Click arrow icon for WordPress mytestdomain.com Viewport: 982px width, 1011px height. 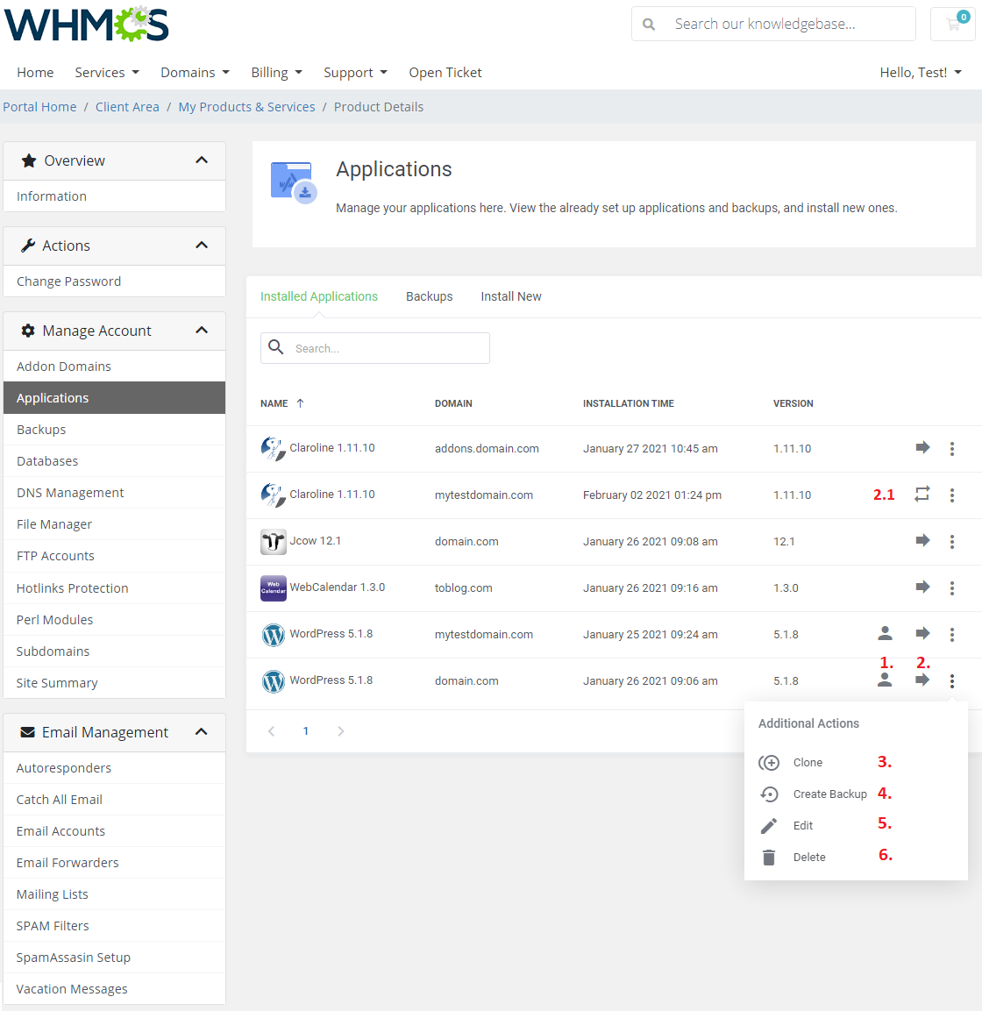pyautogui.click(x=922, y=633)
